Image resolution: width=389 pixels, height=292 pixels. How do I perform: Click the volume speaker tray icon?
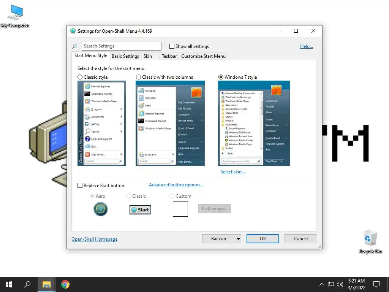340,284
